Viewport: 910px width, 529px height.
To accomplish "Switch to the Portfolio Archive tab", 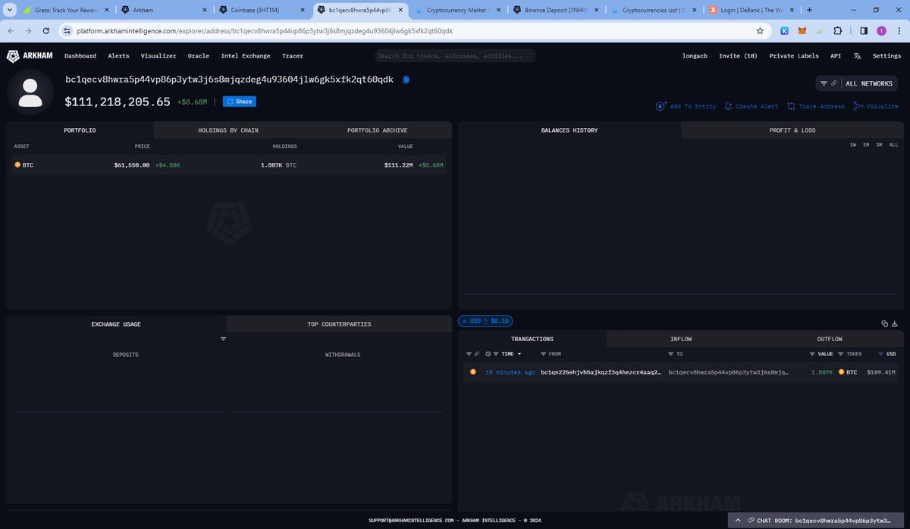I will [377, 130].
